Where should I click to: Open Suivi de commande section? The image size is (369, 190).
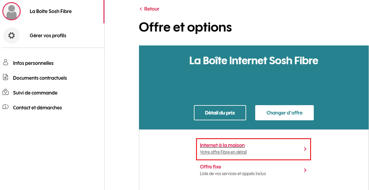point(35,93)
